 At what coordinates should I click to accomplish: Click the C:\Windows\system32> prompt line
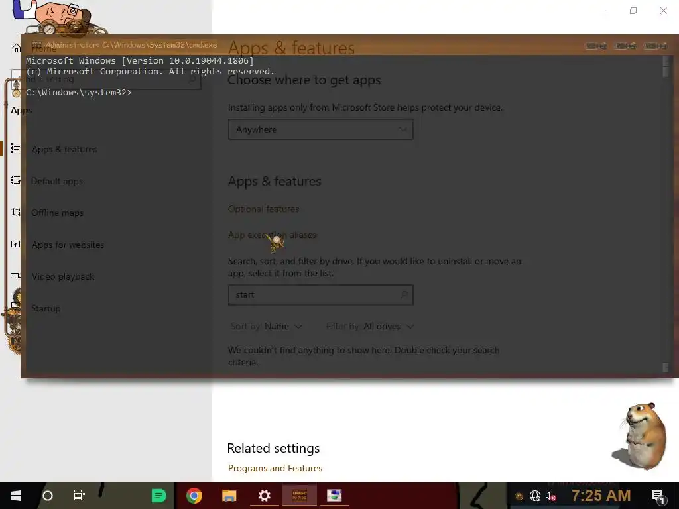[79, 93]
